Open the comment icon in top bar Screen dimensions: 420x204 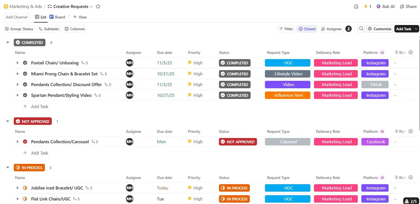click(356, 7)
